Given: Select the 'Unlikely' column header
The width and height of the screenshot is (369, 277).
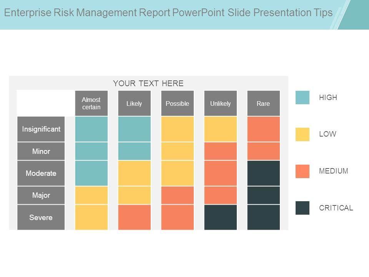Looking at the screenshot, I should pyautogui.click(x=221, y=103).
